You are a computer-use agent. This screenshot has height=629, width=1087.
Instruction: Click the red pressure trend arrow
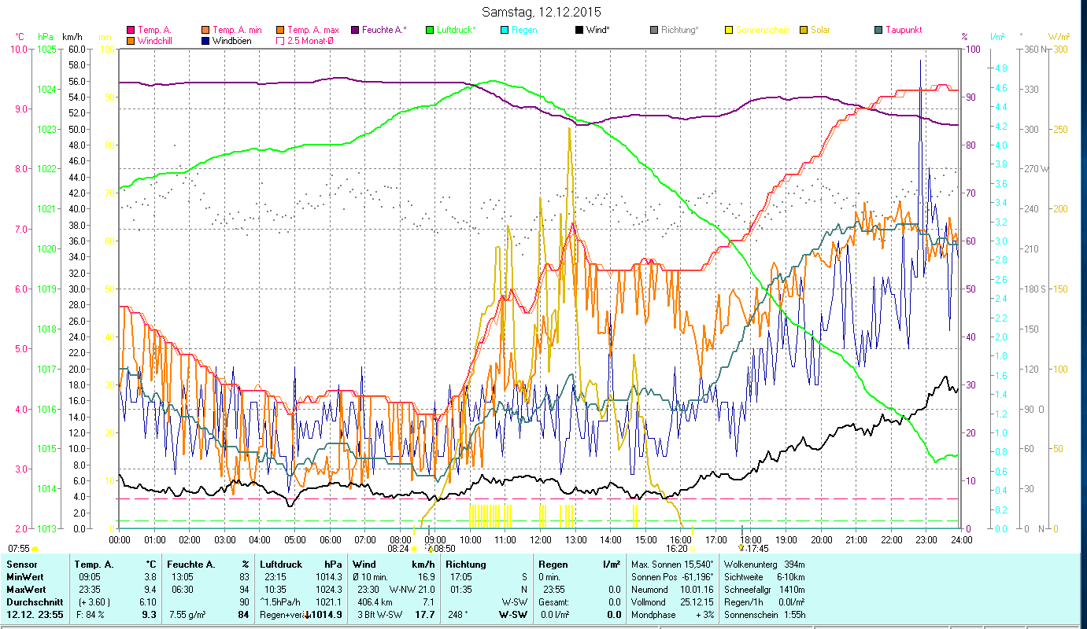[308, 615]
